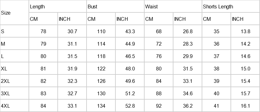This screenshot has width=260, height=112.
Task: Select the 4XL size row label
Action: [x=14, y=106]
